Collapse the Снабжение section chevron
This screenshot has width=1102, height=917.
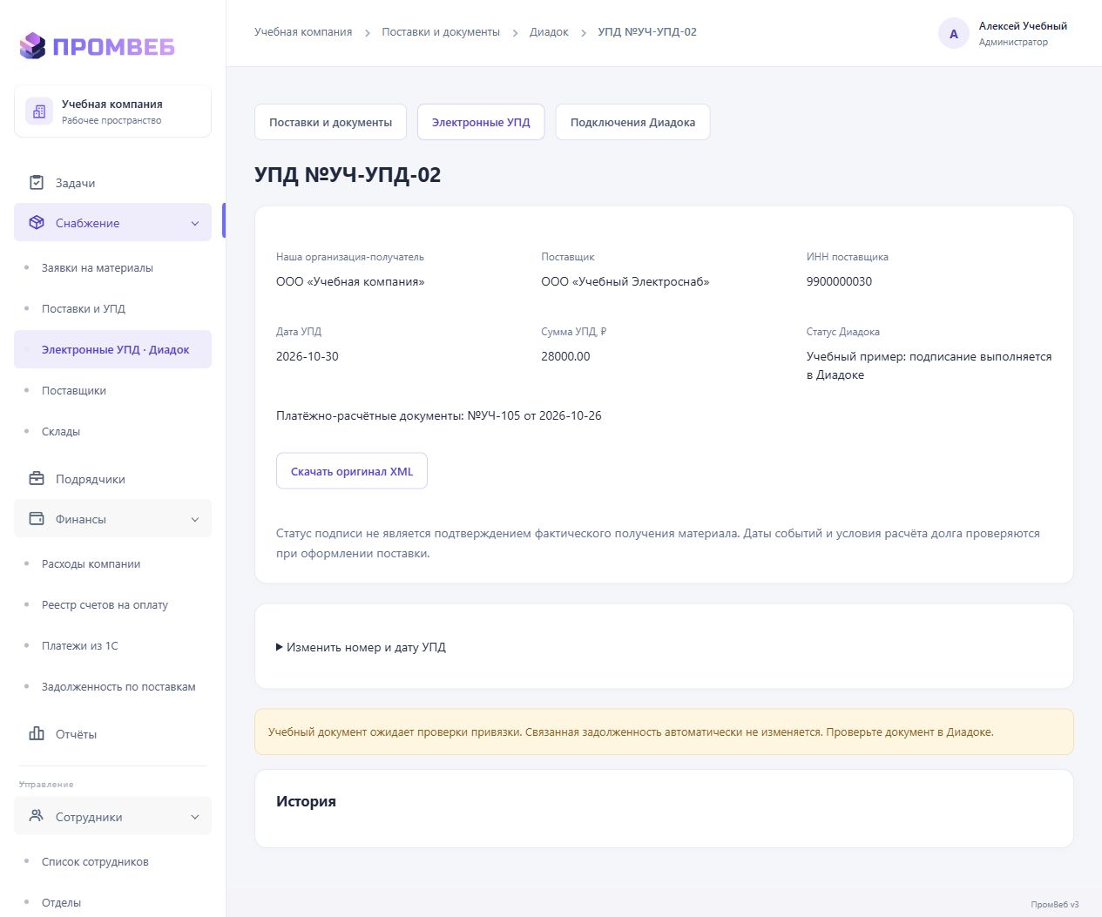click(195, 224)
